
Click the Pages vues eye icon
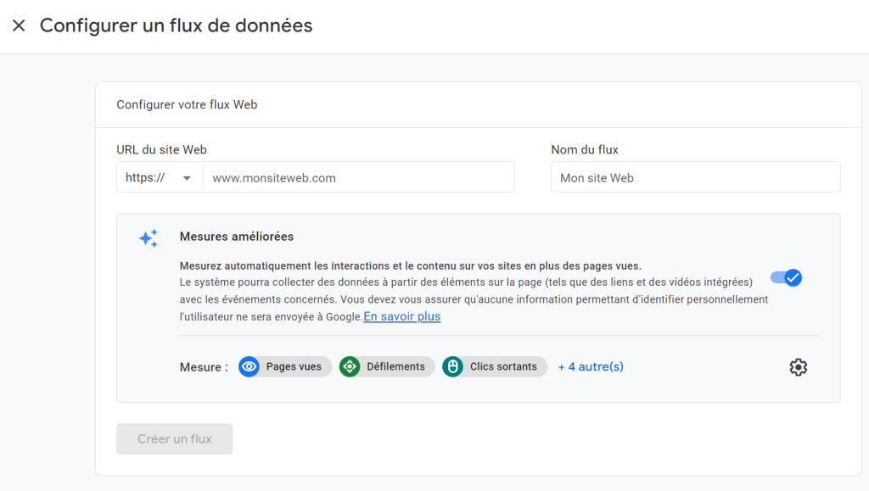click(249, 366)
